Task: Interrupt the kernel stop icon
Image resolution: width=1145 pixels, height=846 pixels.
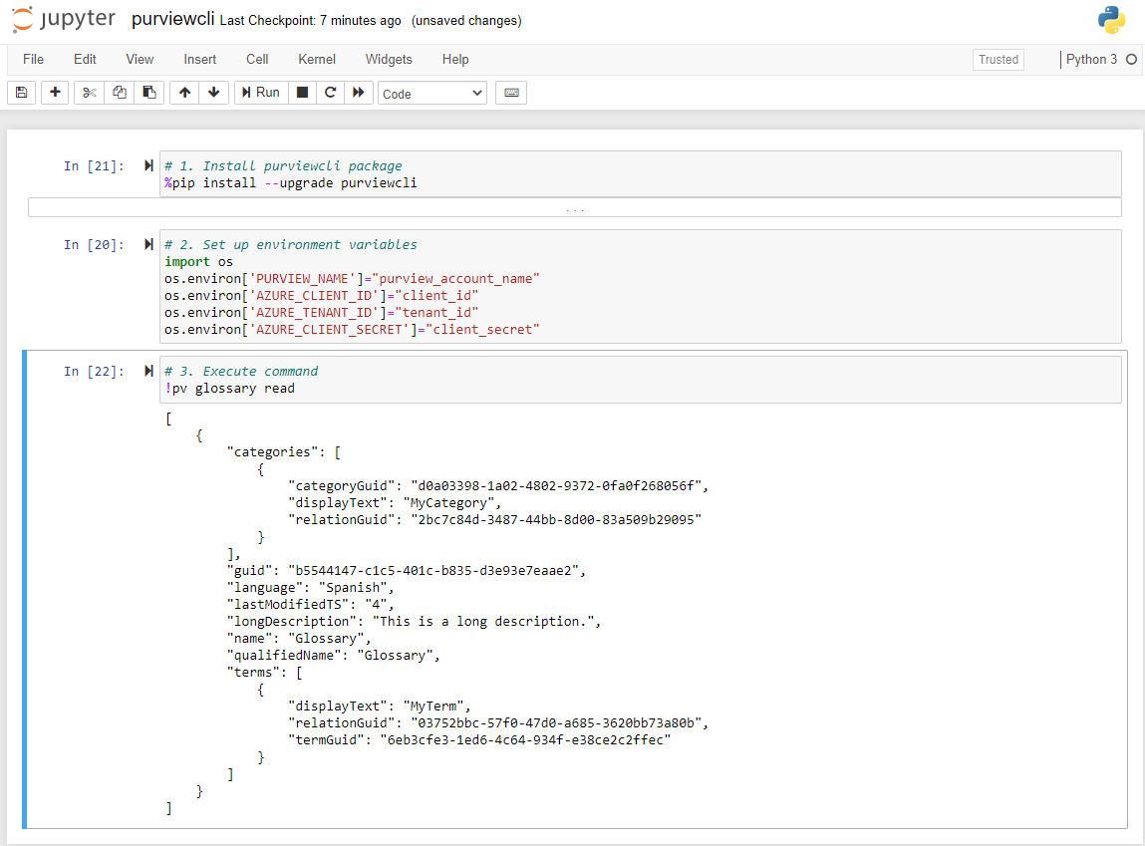Action: [x=302, y=93]
